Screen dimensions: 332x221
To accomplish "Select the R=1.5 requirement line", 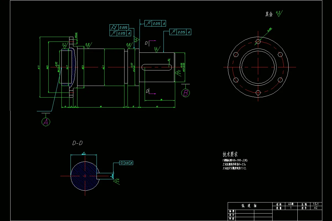I will pyautogui.click(x=234, y=164).
